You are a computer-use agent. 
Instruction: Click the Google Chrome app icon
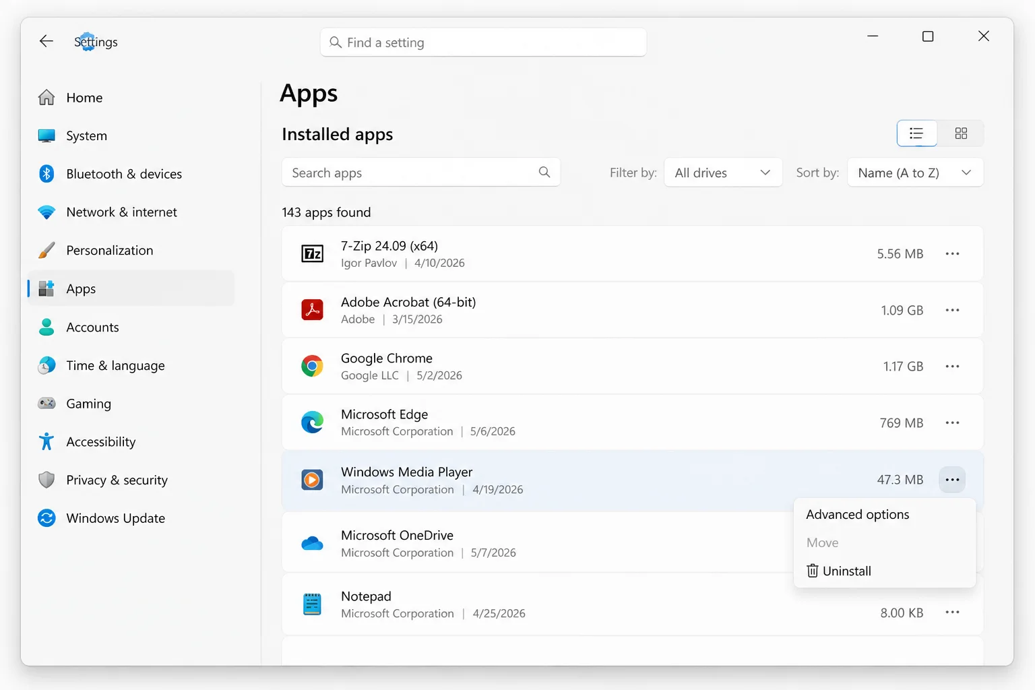pos(312,366)
